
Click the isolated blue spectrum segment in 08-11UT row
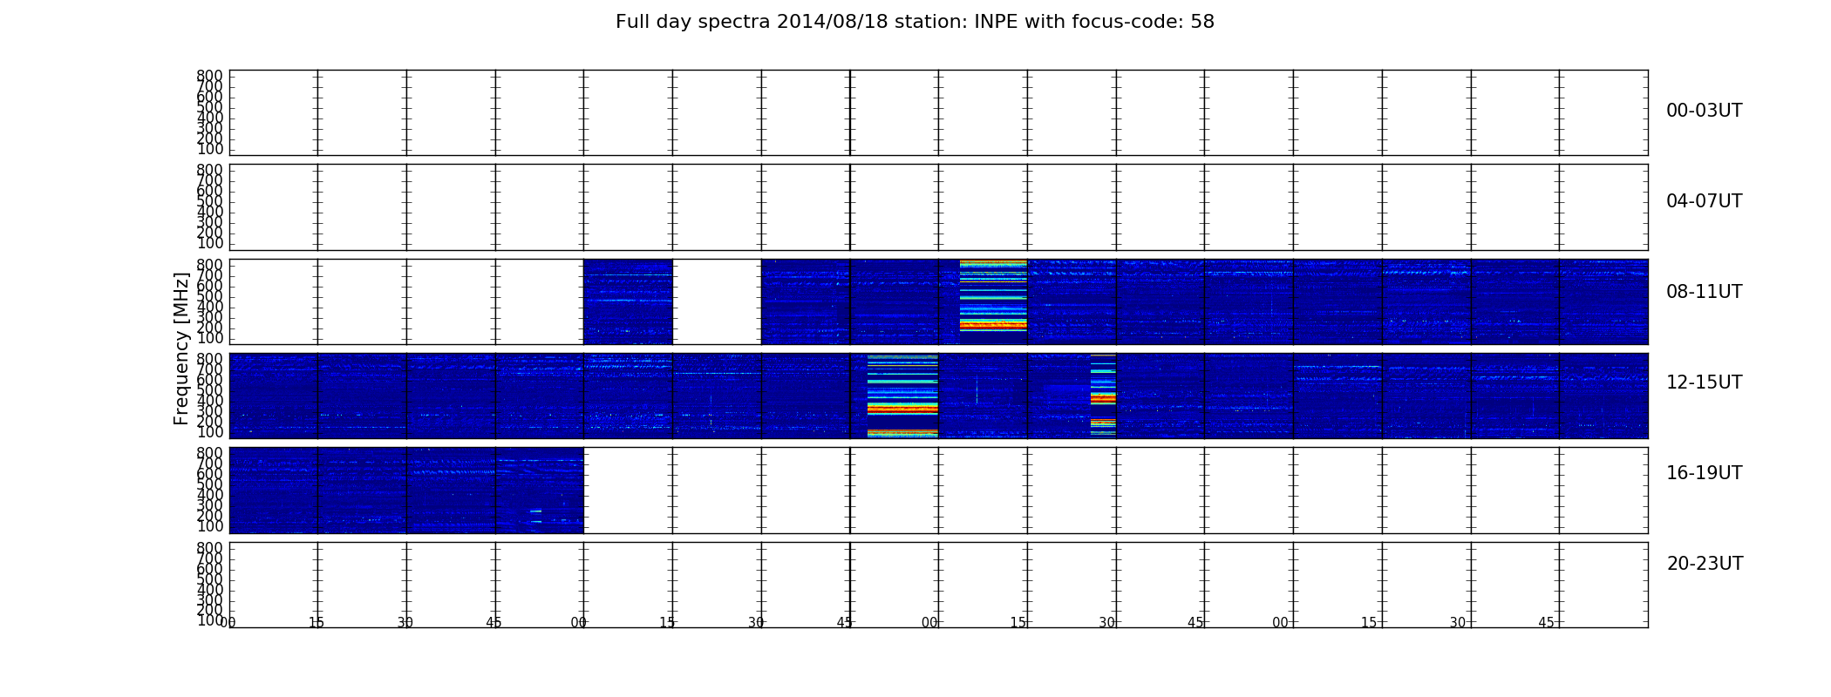pos(628,301)
